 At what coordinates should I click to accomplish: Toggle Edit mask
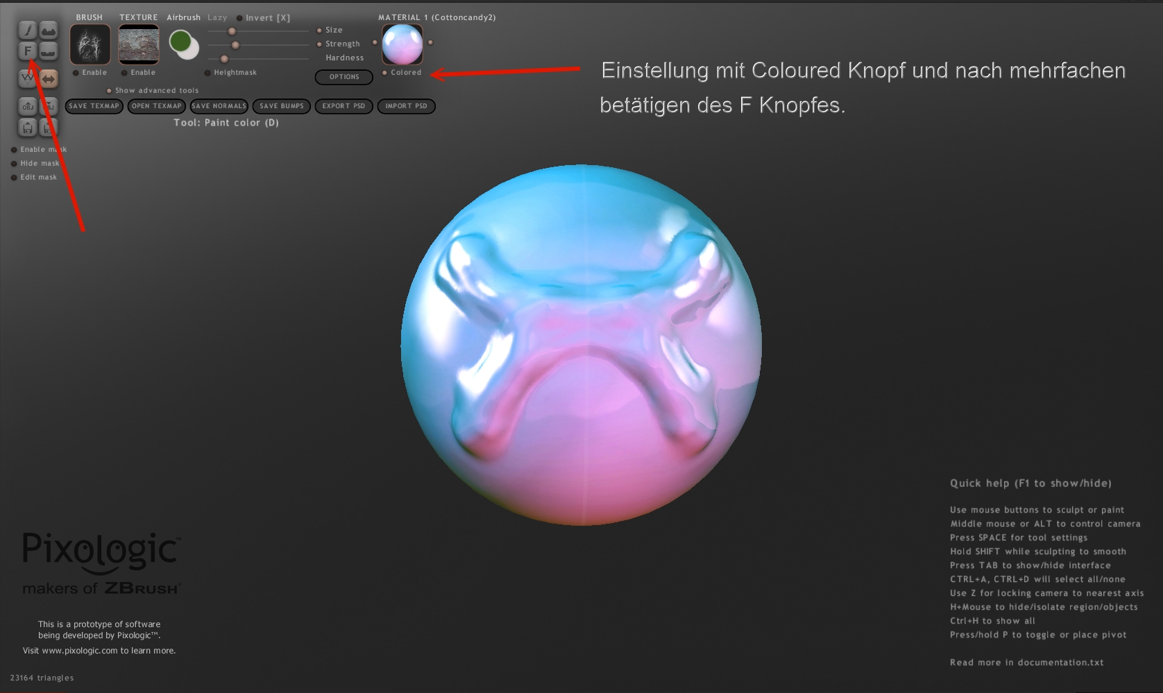[x=33, y=178]
